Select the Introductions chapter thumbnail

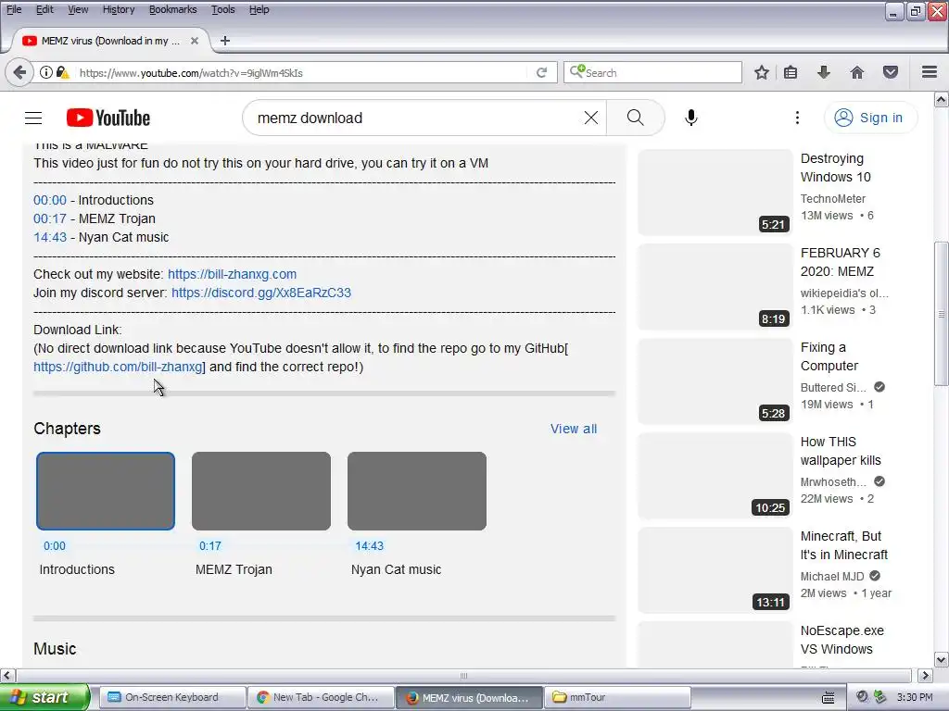coord(106,491)
